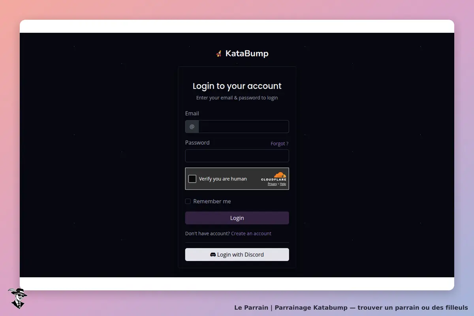Open the Create an account link
The width and height of the screenshot is (474, 316).
[x=251, y=233]
